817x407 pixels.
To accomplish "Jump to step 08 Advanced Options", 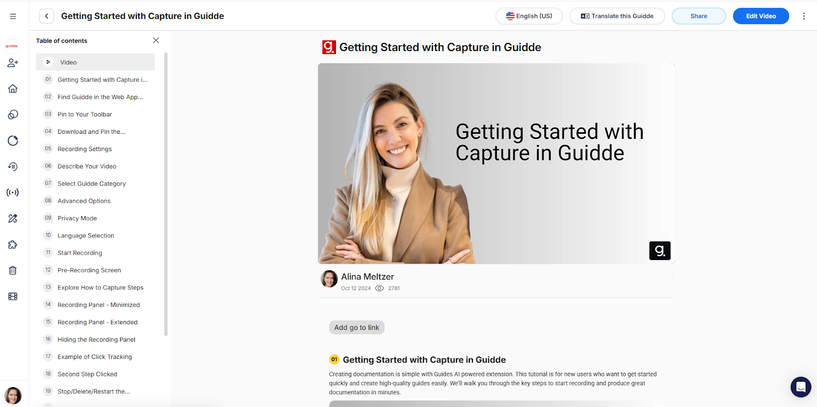I will pos(95,201).
